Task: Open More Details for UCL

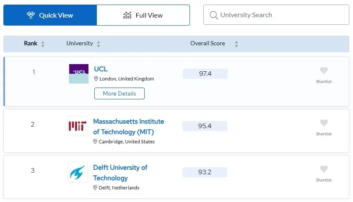Action: (119, 93)
